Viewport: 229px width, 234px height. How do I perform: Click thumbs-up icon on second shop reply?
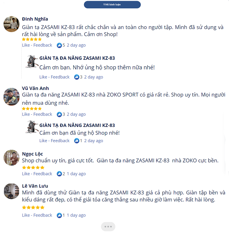[77, 141]
